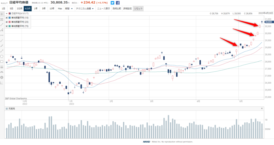
Task: Switch to the 5日 range tab
Action: [x=11, y=9]
